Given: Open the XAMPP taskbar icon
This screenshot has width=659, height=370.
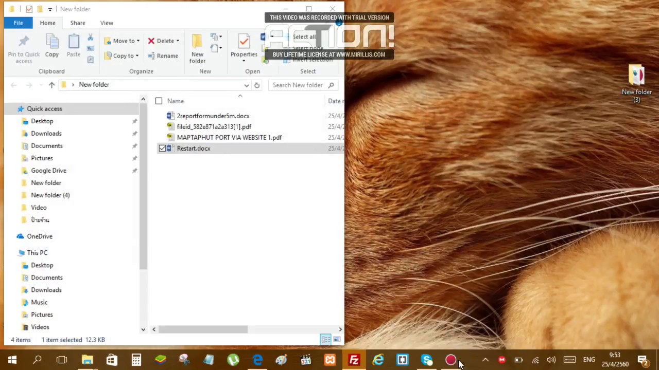Looking at the screenshot, I should pyautogui.click(x=329, y=360).
